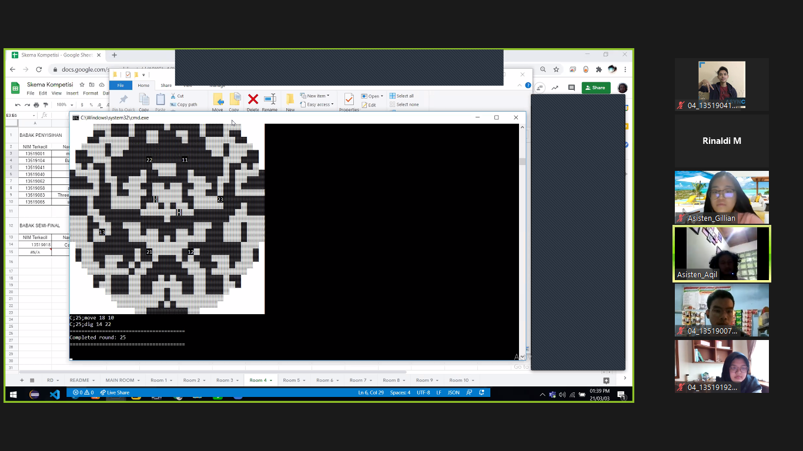Click the move-to-folder icon beside the title
The image size is (803, 451).
click(92, 85)
